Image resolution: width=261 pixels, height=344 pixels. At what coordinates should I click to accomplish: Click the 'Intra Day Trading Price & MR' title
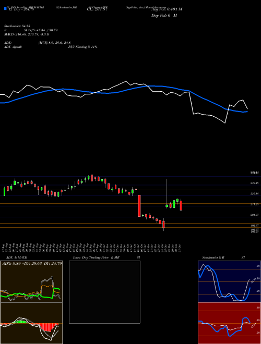tap(96, 257)
